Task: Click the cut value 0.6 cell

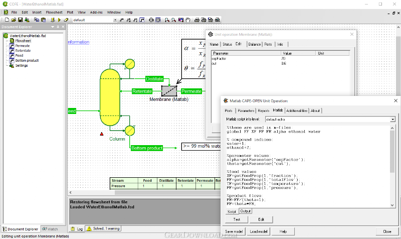Action: point(284,64)
